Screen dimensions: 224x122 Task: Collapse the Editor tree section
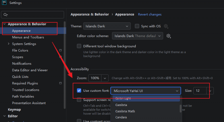click(x=5, y=116)
